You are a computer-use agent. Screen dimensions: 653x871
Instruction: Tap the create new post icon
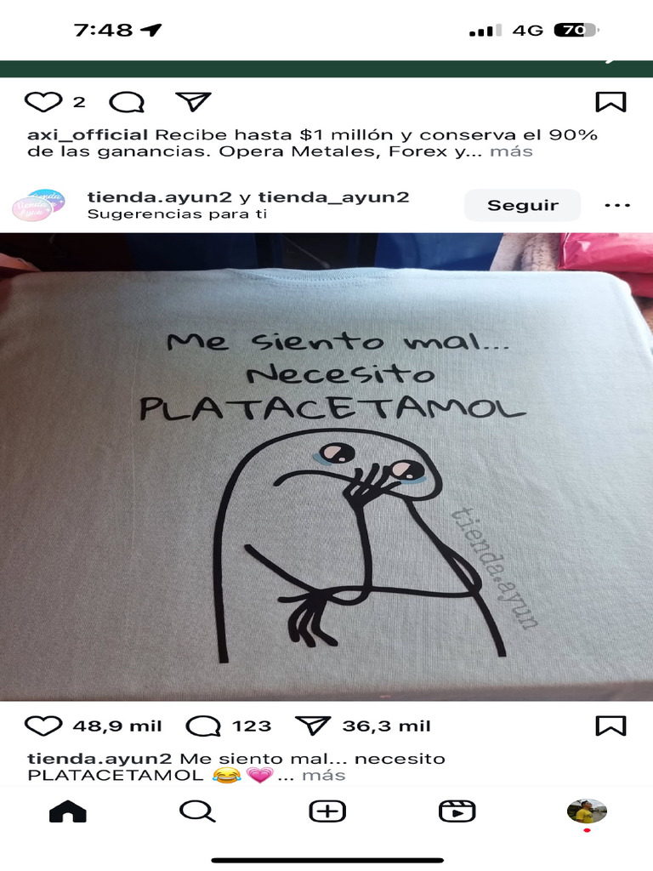coord(327,811)
